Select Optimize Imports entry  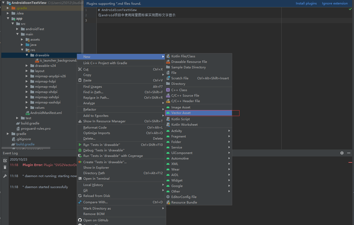[x=121, y=133]
